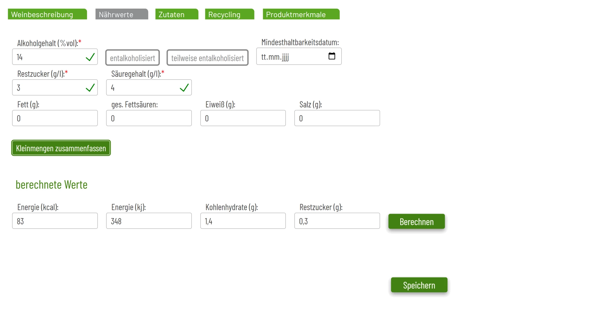Click the Kohlenhydrate (g) field

click(x=243, y=221)
